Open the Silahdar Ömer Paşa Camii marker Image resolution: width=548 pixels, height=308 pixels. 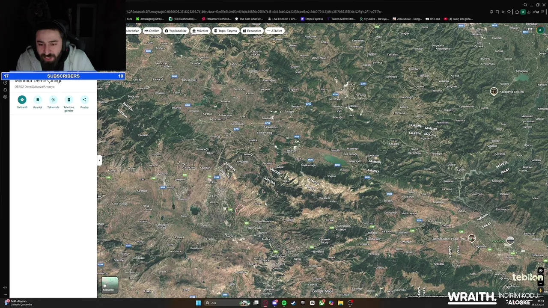[x=471, y=239]
